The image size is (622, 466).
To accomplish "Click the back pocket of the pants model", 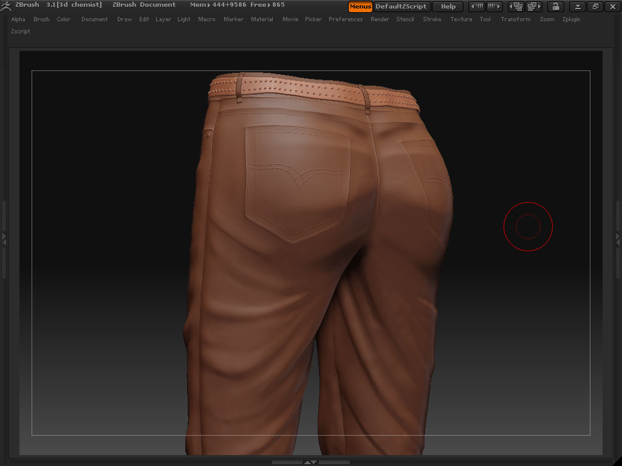I will click(297, 183).
